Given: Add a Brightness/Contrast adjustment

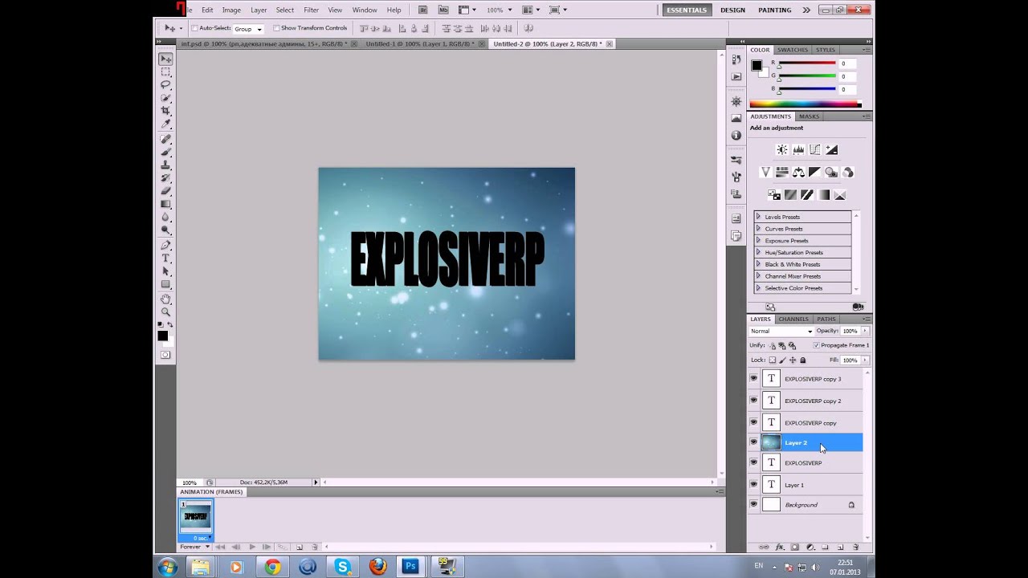Looking at the screenshot, I should pyautogui.click(x=781, y=150).
